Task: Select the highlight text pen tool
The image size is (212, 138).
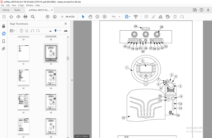Action: [x=154, y=17]
